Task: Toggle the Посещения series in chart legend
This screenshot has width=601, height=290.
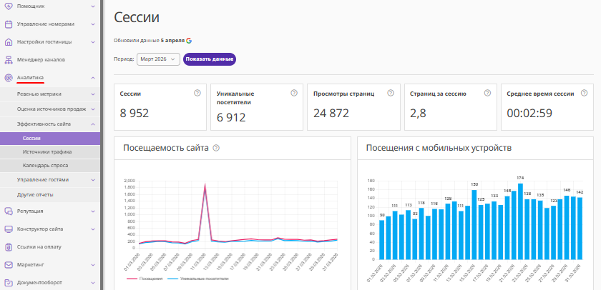Action: click(147, 278)
